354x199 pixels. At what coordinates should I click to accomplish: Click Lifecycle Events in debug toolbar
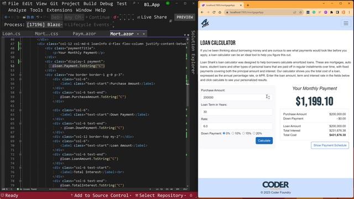pyautogui.click(x=87, y=24)
